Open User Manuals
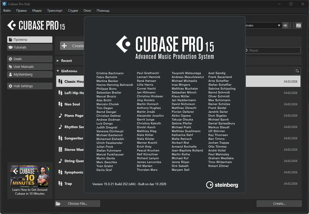Screen dimensions: 309x214 coord(30,67)
